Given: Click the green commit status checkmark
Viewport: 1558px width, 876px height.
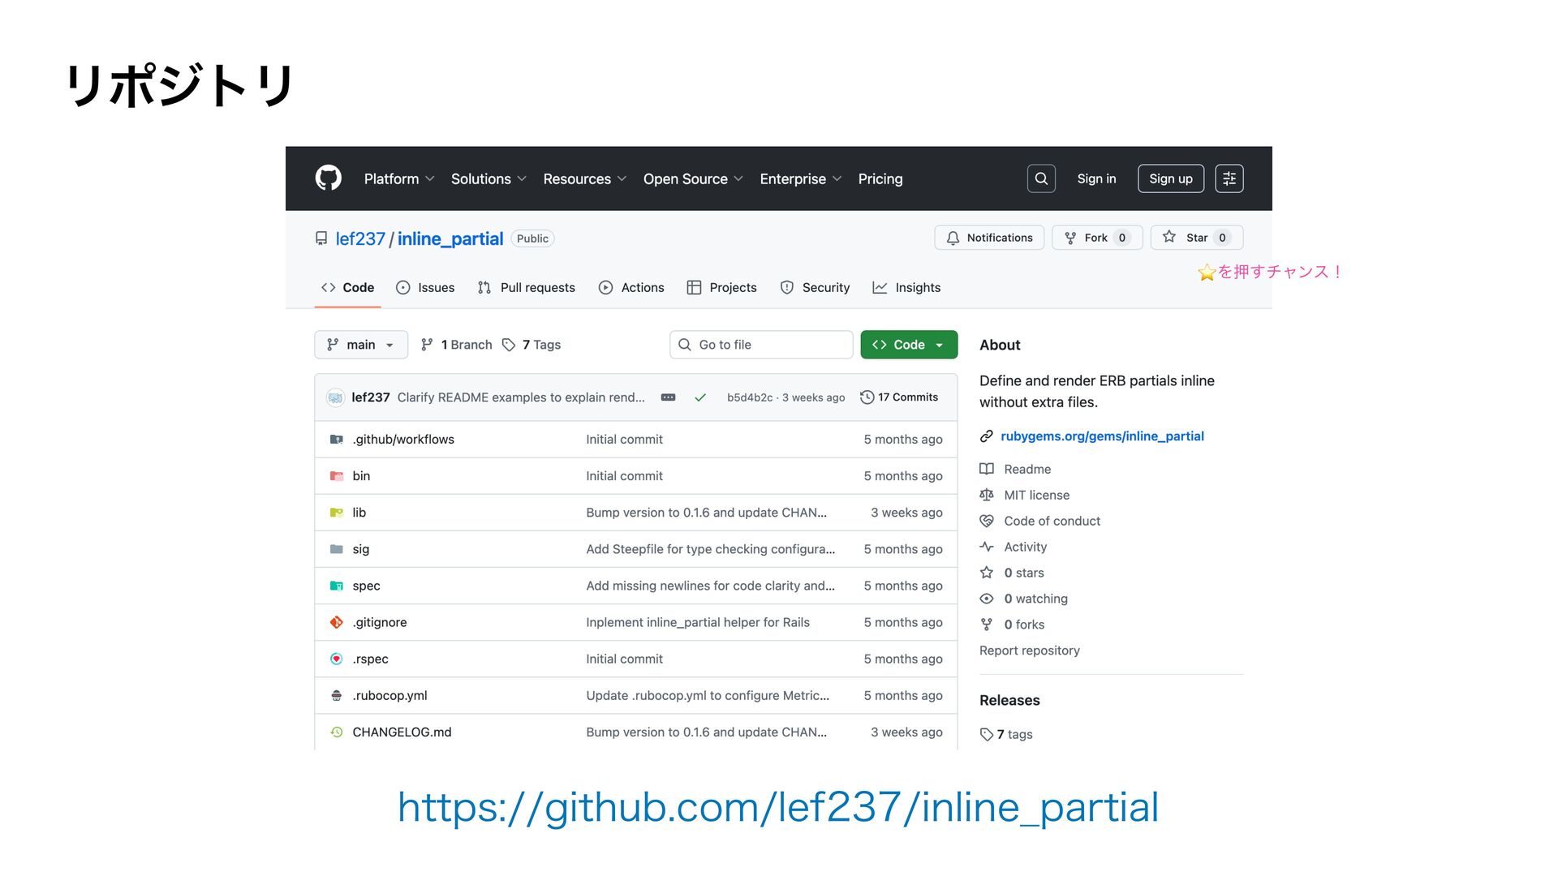Looking at the screenshot, I should tap(700, 397).
